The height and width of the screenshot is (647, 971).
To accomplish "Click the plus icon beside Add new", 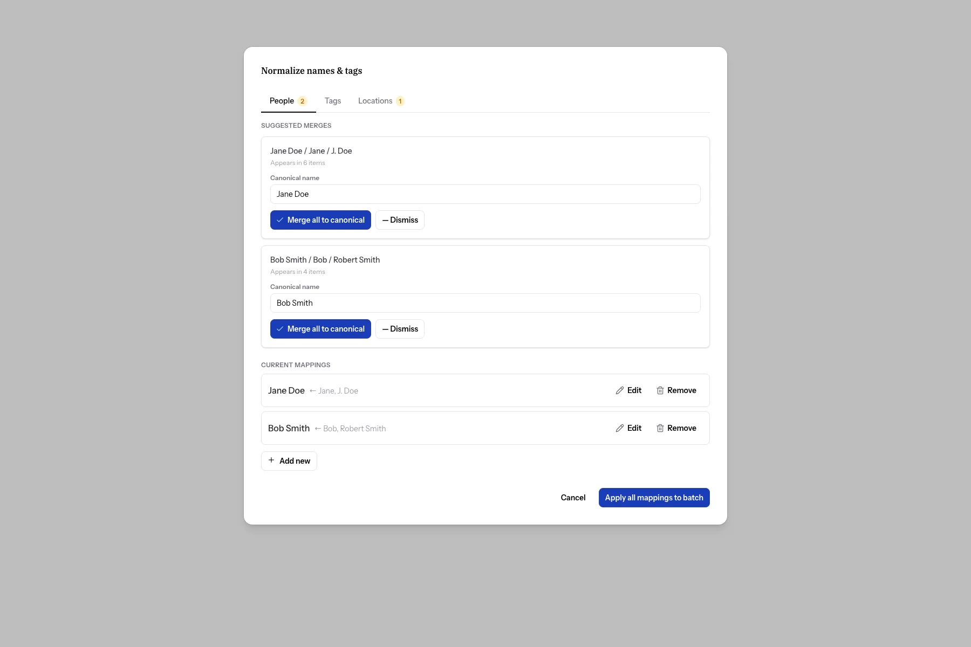I will pyautogui.click(x=271, y=460).
